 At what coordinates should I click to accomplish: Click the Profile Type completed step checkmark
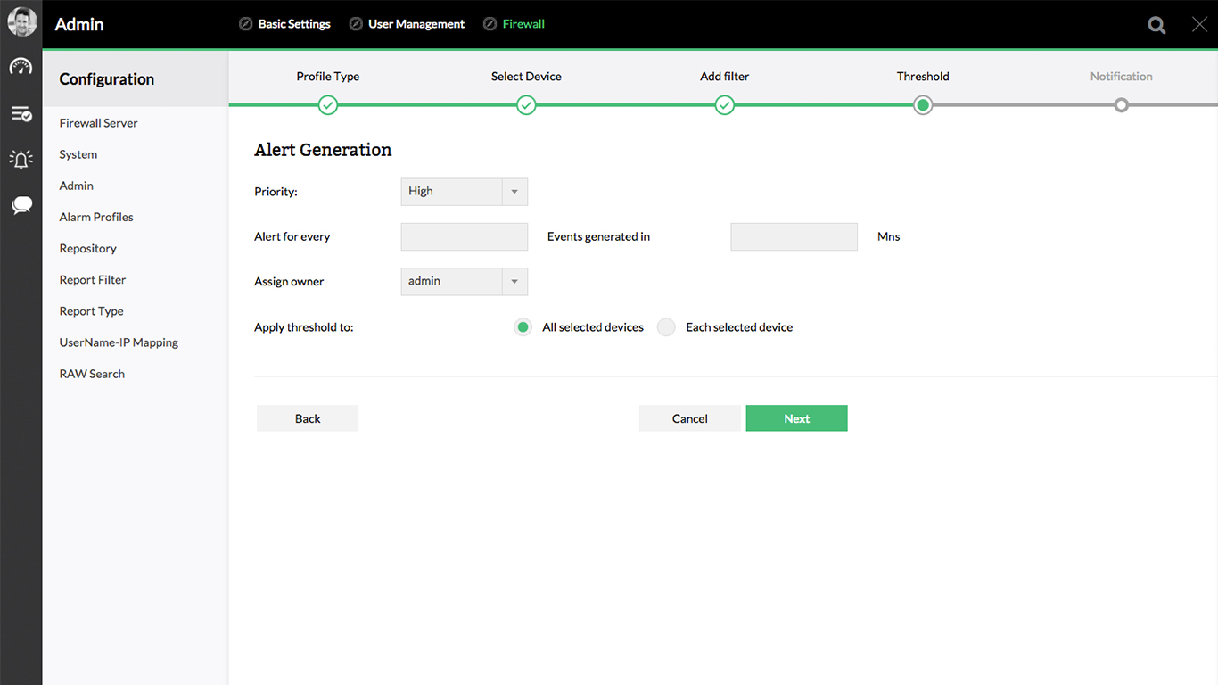(328, 105)
